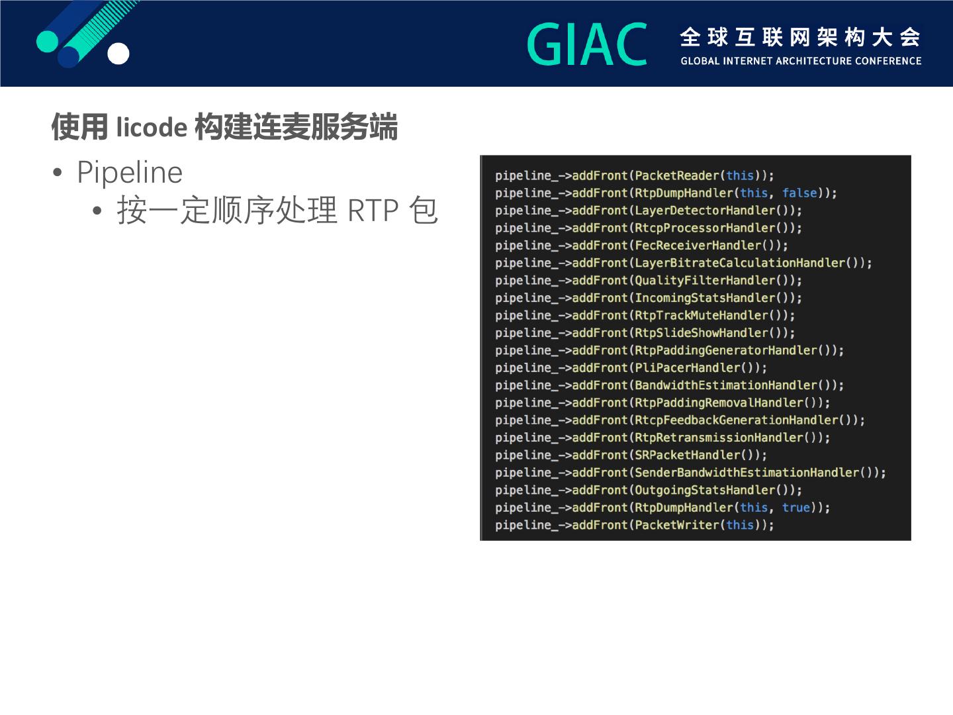The height and width of the screenshot is (715, 953).
Task: Click the GIAC logo text
Action: coord(587,44)
